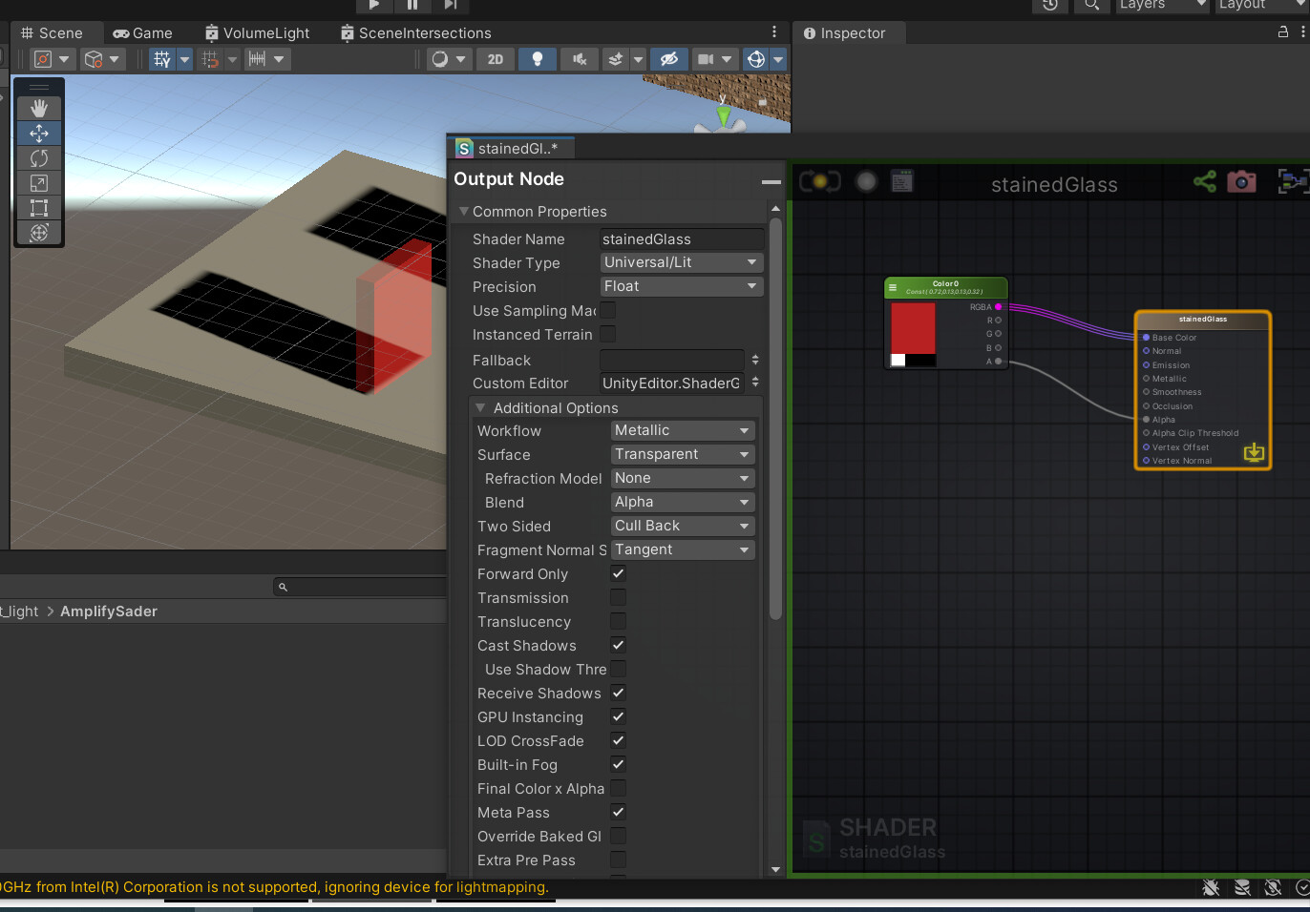Image resolution: width=1310 pixels, height=912 pixels.
Task: Disable the Cast Shadows checkbox
Action: 618,645
